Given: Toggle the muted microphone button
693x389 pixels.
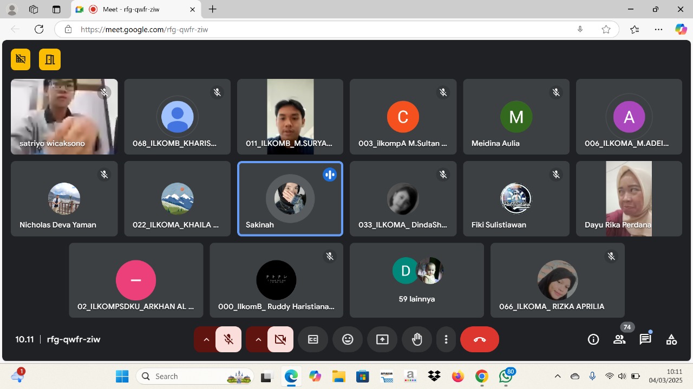Looking at the screenshot, I should point(228,339).
